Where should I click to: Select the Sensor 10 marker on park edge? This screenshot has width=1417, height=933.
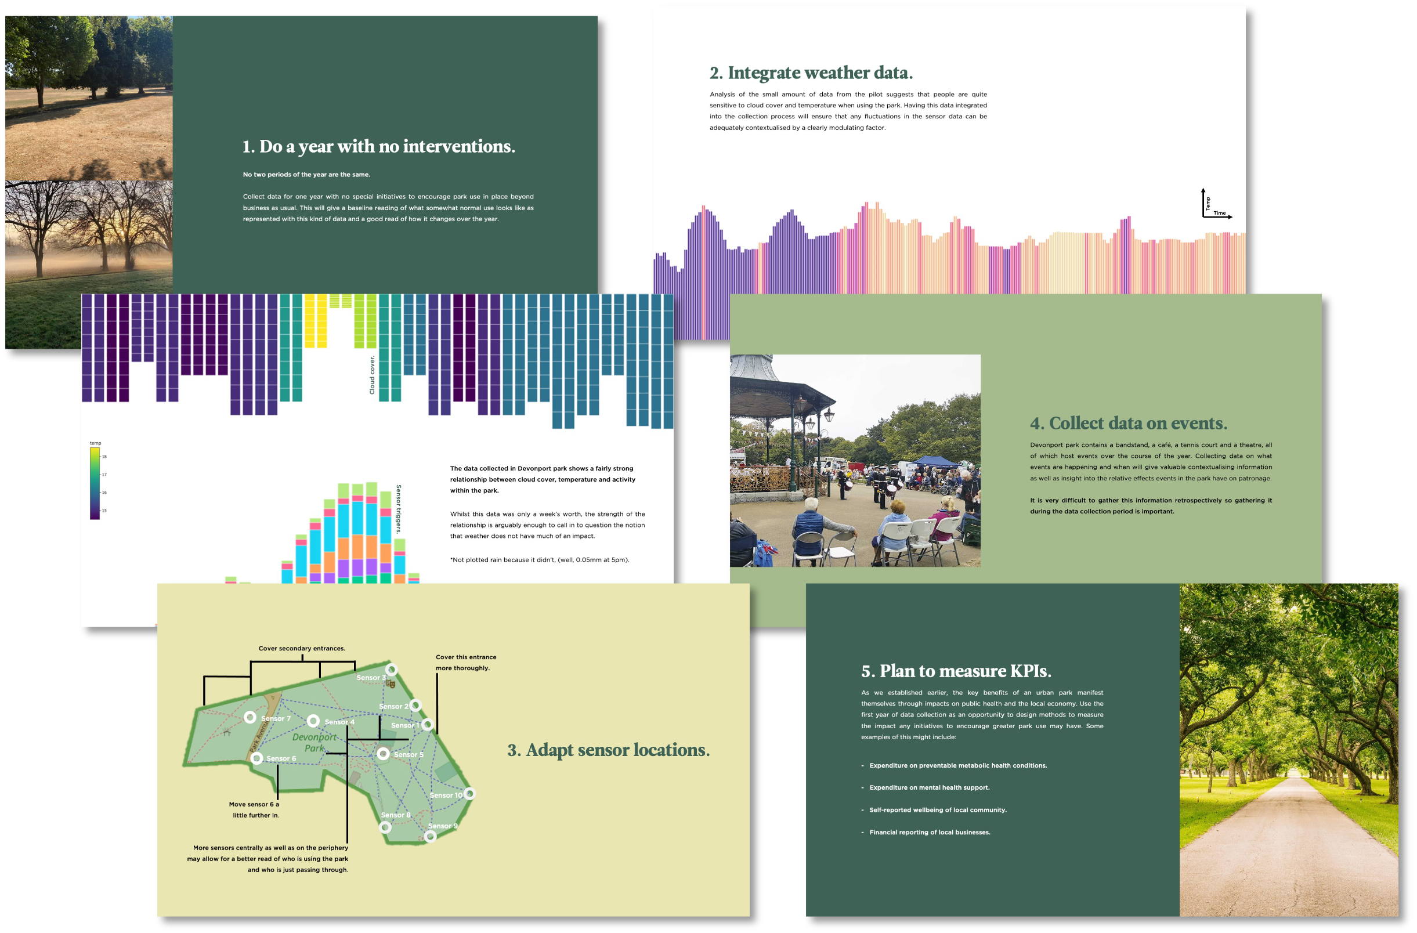[x=469, y=794]
